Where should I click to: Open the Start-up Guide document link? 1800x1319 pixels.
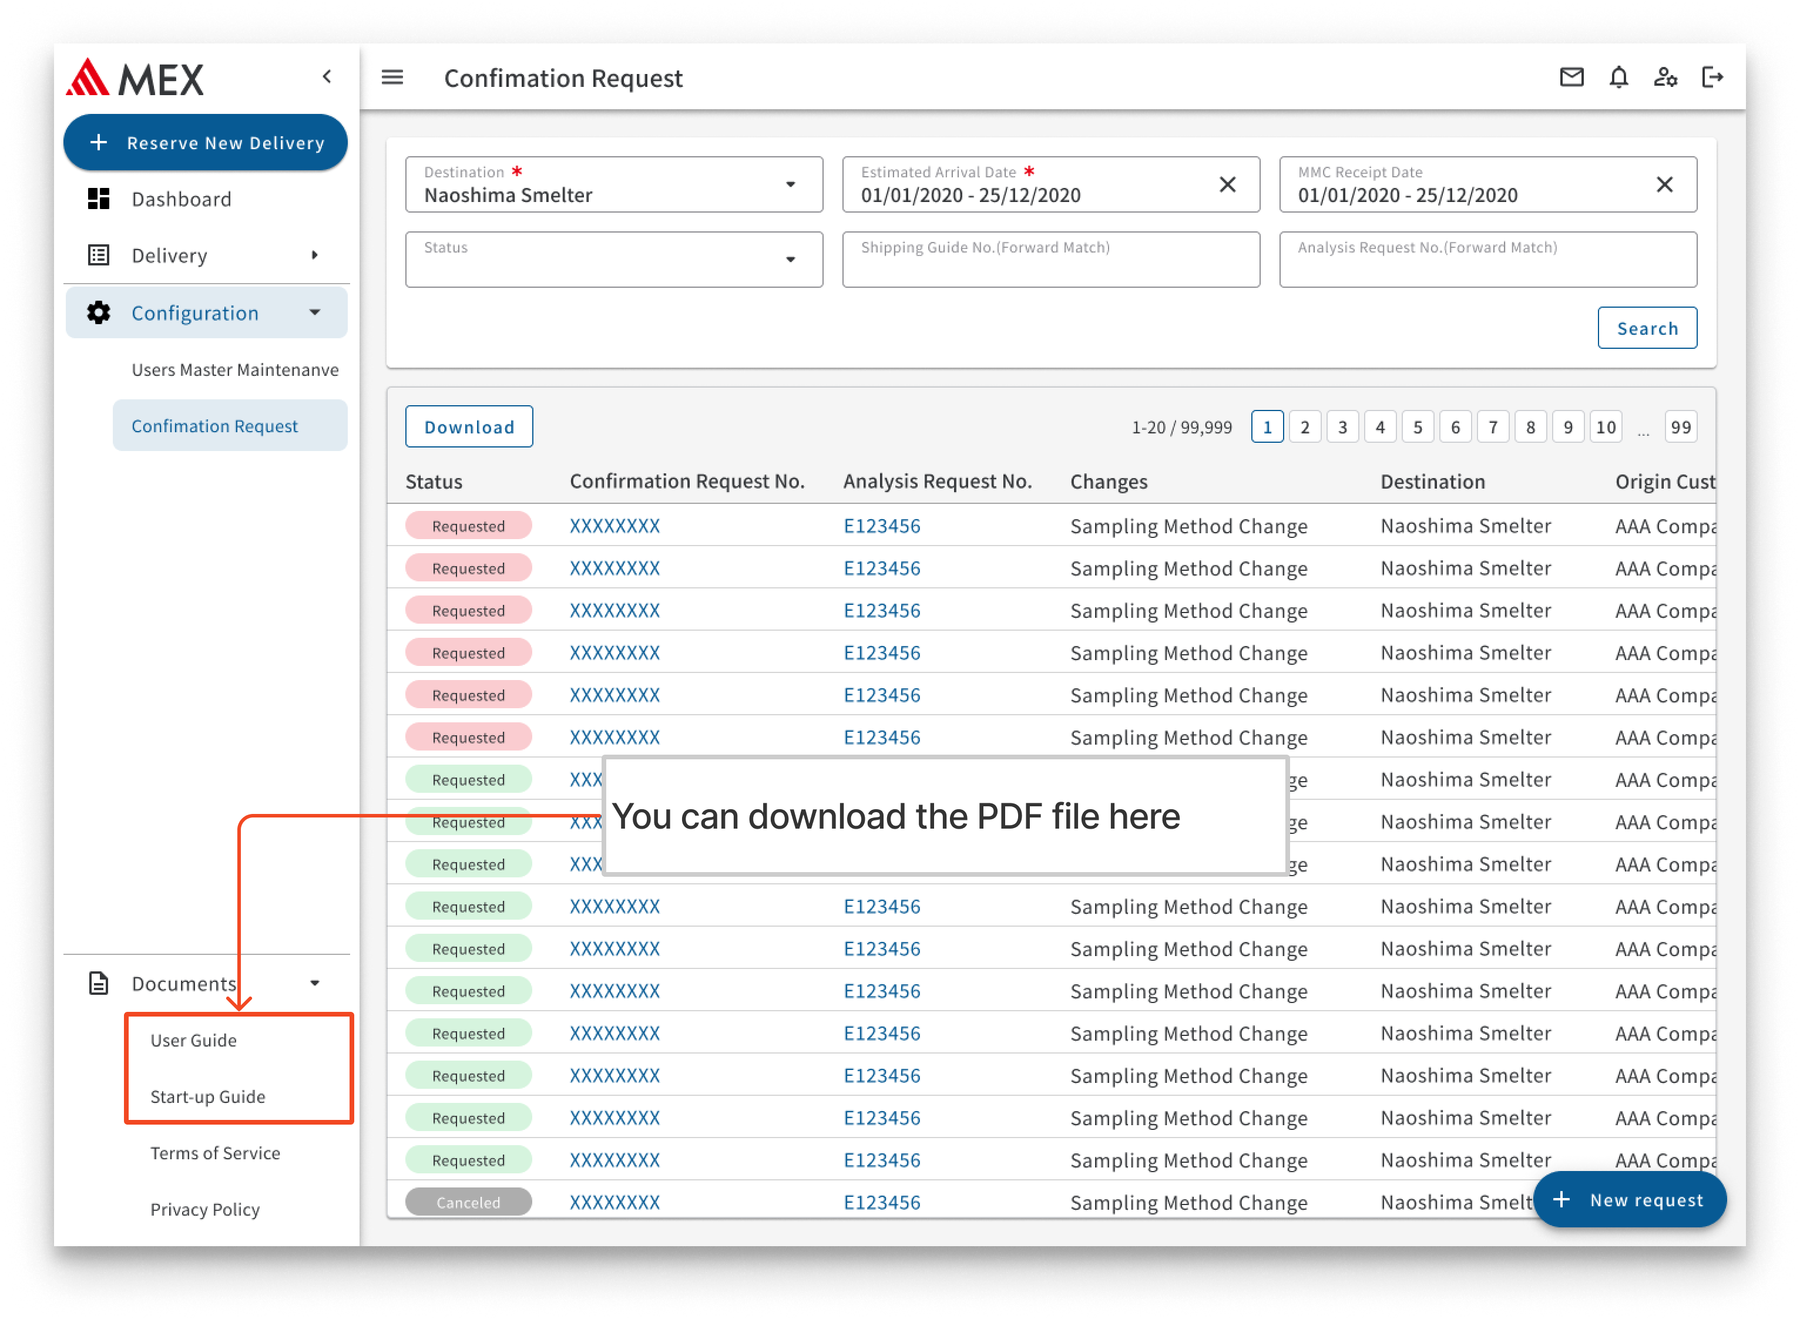click(x=207, y=1096)
